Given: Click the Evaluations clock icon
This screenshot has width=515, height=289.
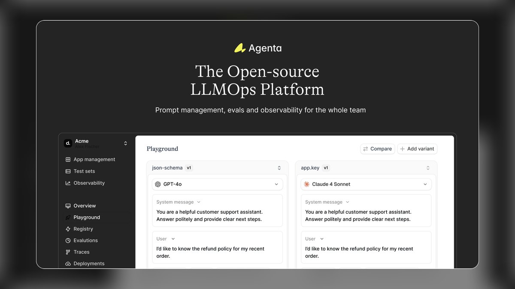Looking at the screenshot, I should [x=68, y=241].
